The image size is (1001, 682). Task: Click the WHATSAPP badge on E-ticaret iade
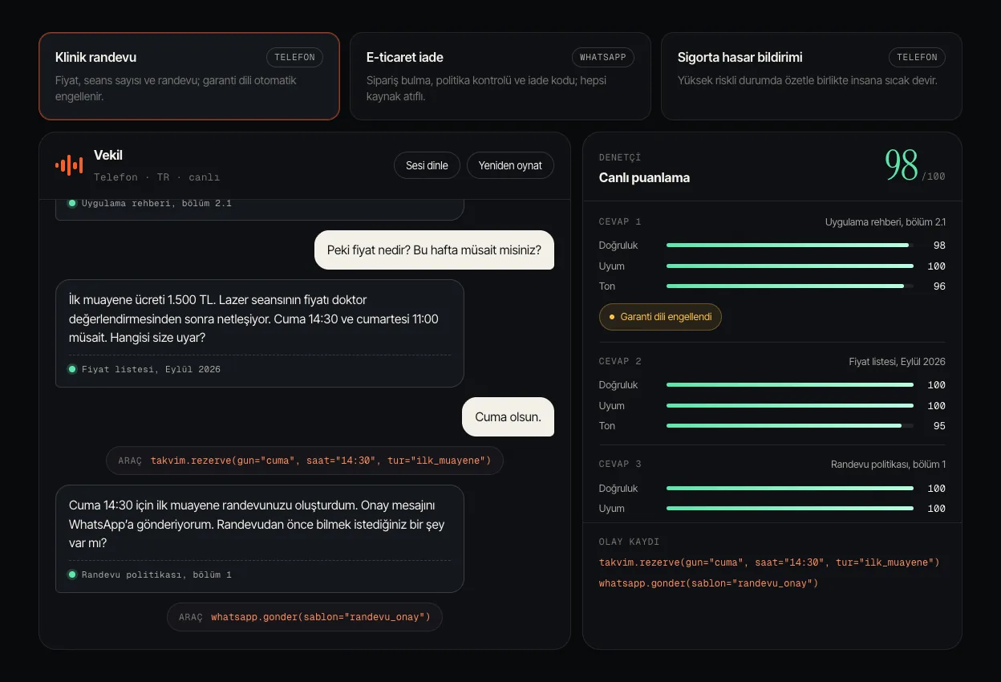[602, 58]
